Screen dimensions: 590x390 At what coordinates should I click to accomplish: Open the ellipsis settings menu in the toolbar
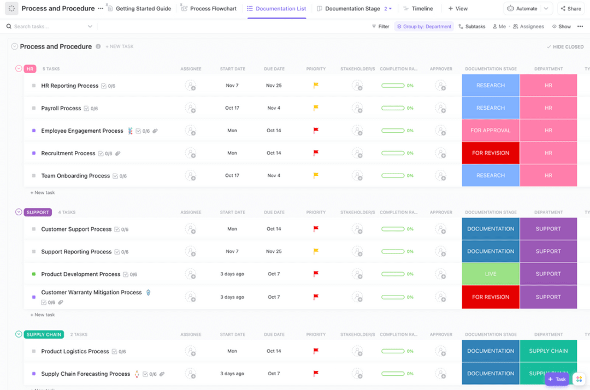(x=581, y=26)
